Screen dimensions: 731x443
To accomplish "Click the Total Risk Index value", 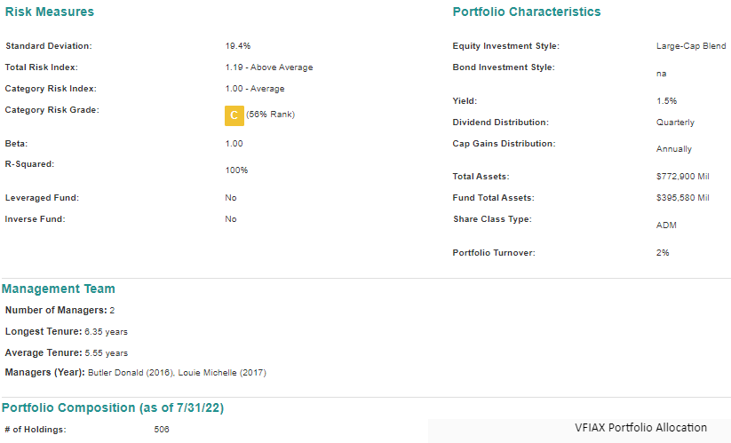I will click(268, 67).
